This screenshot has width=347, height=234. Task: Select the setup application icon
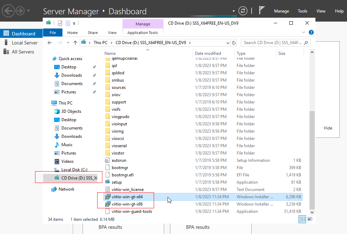tap(108, 182)
